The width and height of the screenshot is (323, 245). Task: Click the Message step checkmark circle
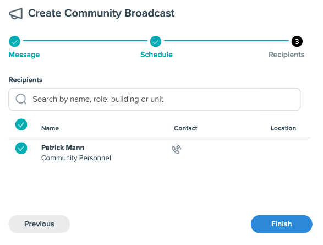14,41
